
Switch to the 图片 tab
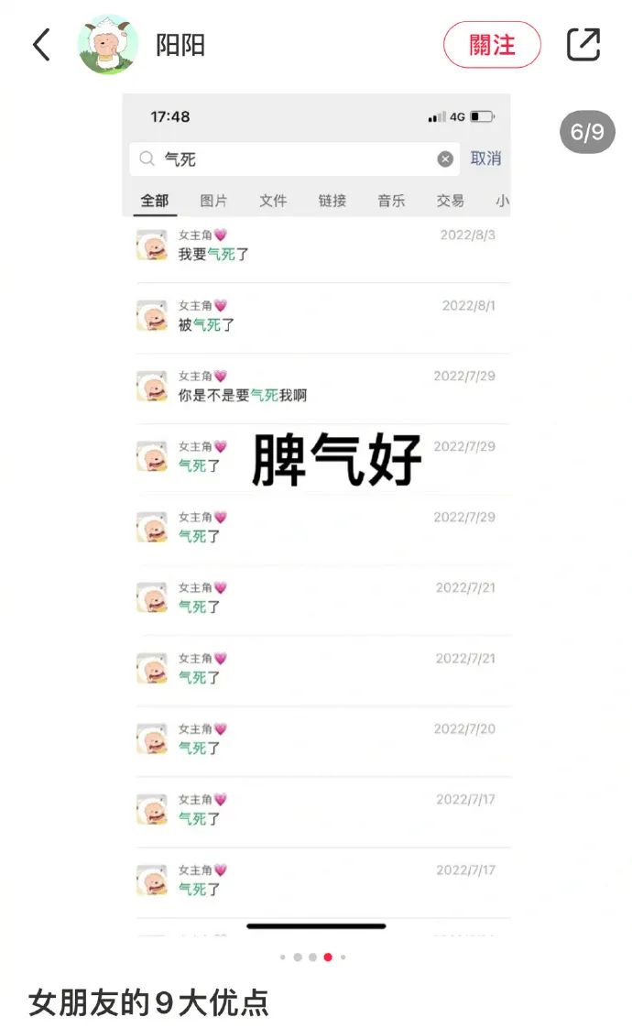click(x=213, y=201)
